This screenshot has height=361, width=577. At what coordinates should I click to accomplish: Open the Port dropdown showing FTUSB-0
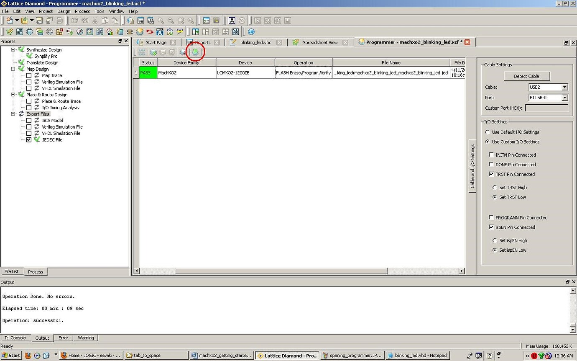[565, 98]
